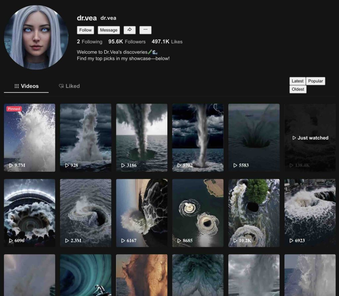The image size is (339, 296).
Task: Open the 95.6K Followers list
Action: click(127, 42)
